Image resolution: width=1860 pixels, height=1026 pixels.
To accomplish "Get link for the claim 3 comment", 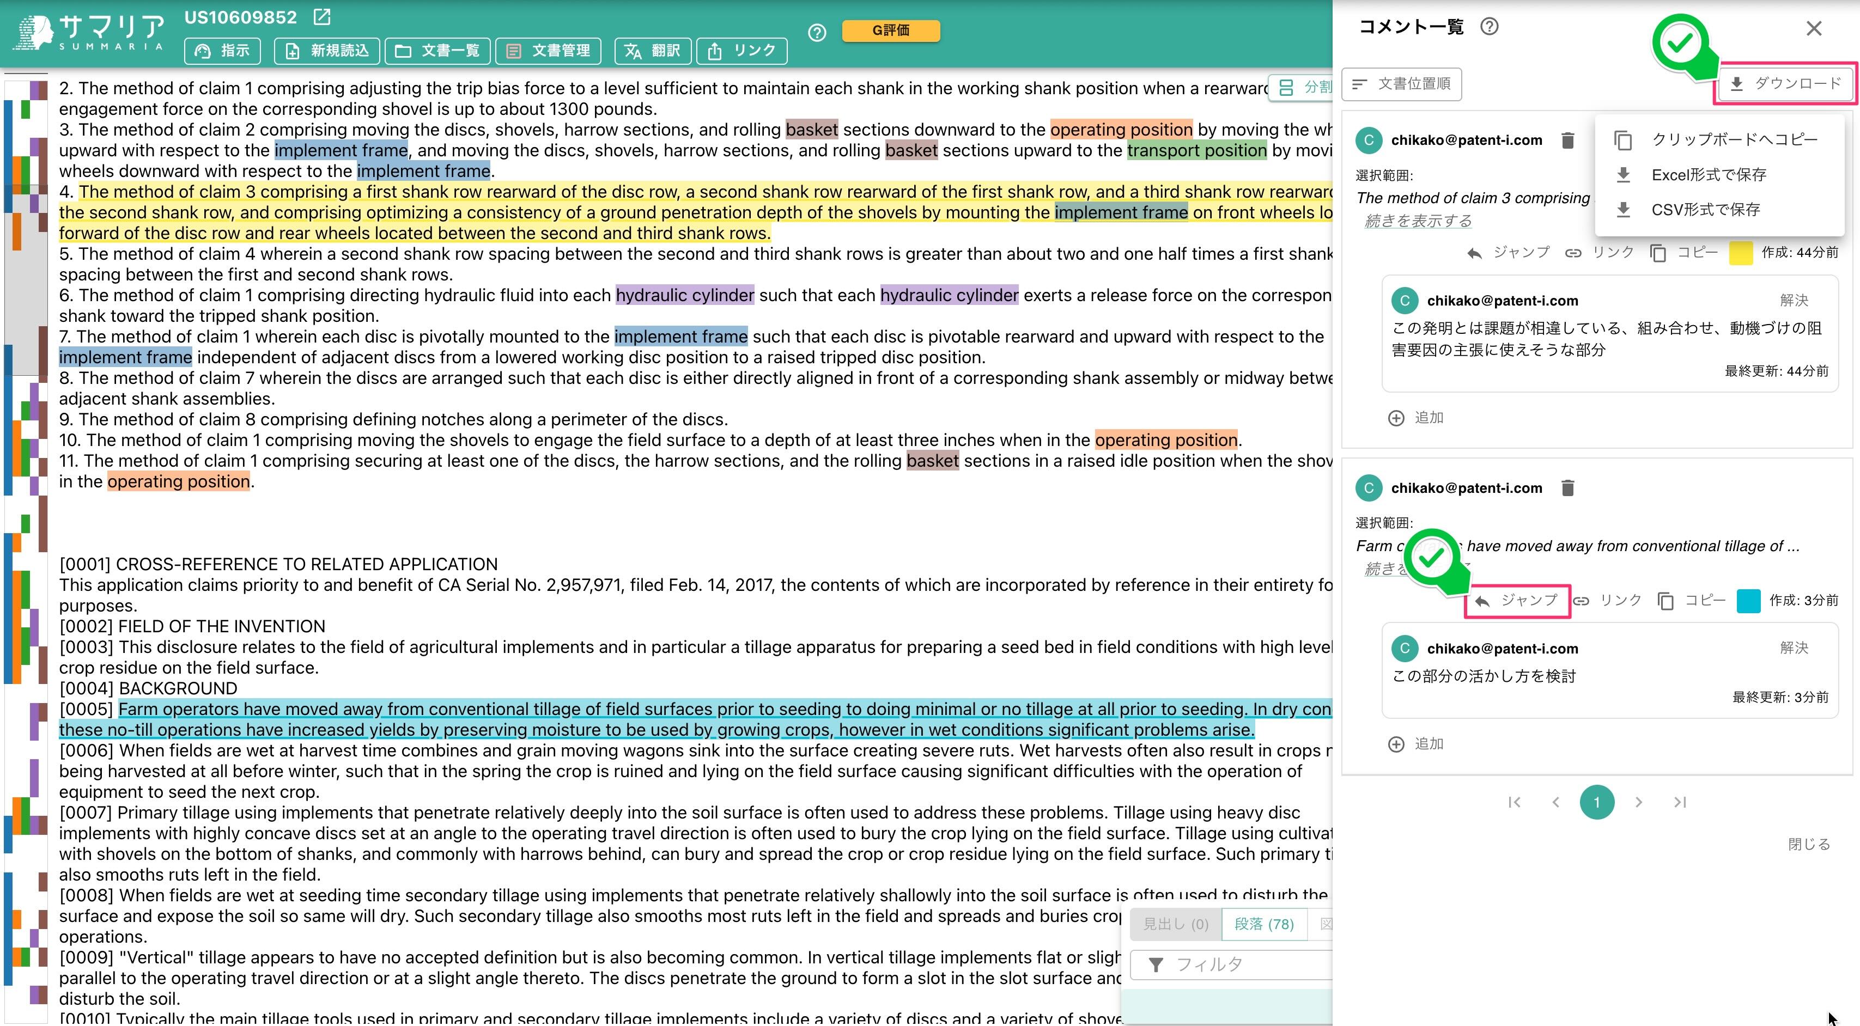I will [x=1598, y=253].
